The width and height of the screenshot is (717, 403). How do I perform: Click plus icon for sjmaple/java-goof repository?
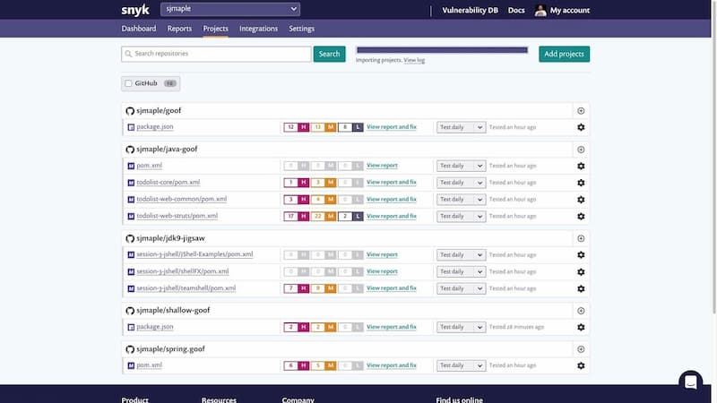tap(581, 150)
